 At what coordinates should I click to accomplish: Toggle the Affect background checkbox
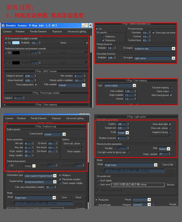[171, 95]
